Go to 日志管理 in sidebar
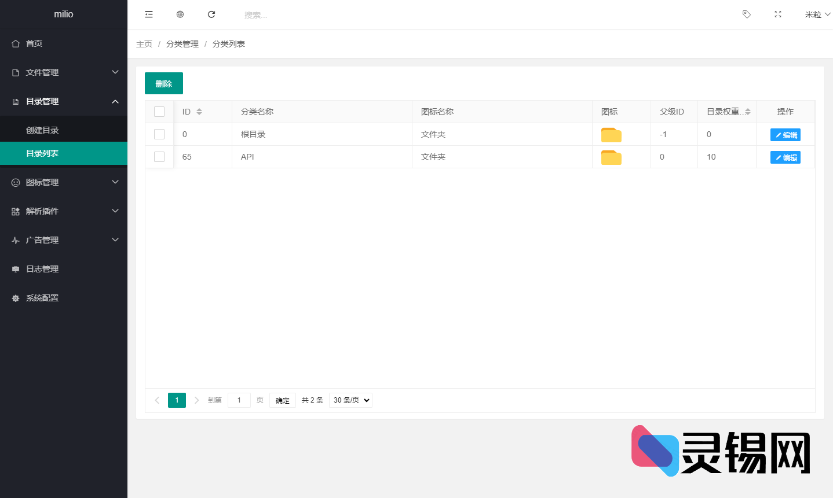Viewport: 833px width, 498px height. tap(42, 269)
